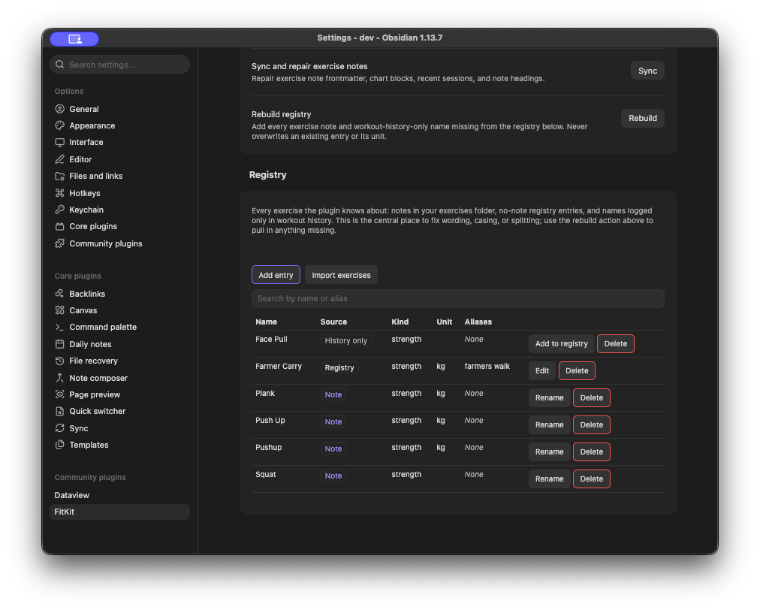Delete the Face Pull entry
The height and width of the screenshot is (610, 760).
616,343
